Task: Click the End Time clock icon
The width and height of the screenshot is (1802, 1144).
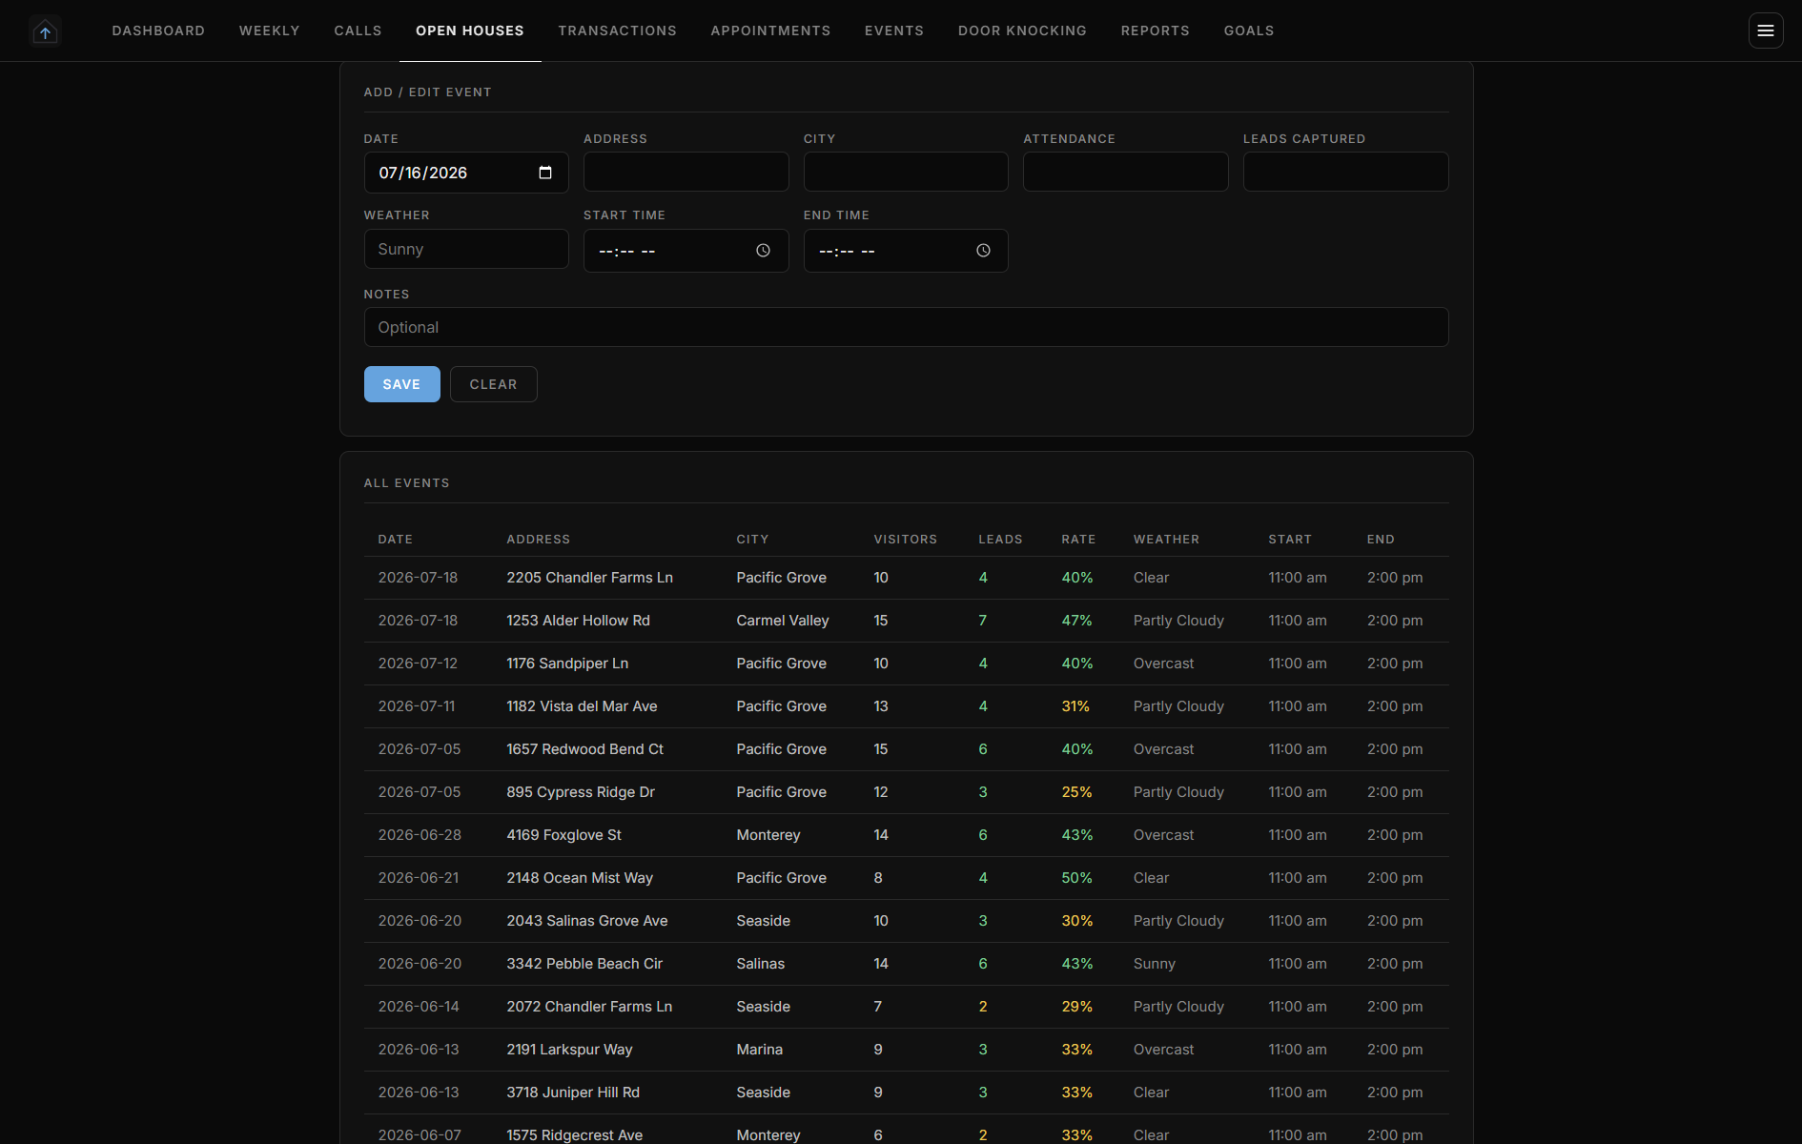Action: 983,251
